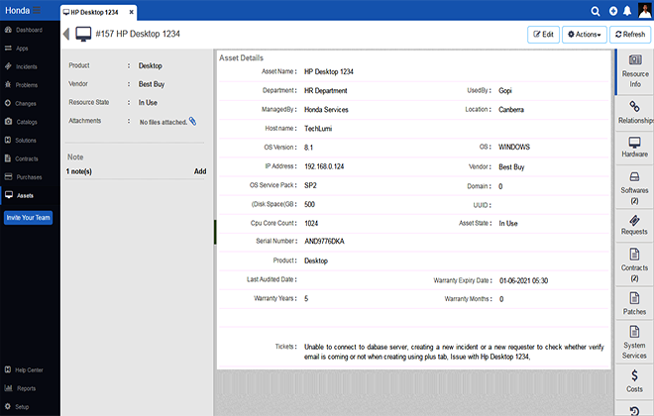Click the paperclip attachment icon
Viewport: 654px width, 416px height.
[192, 121]
